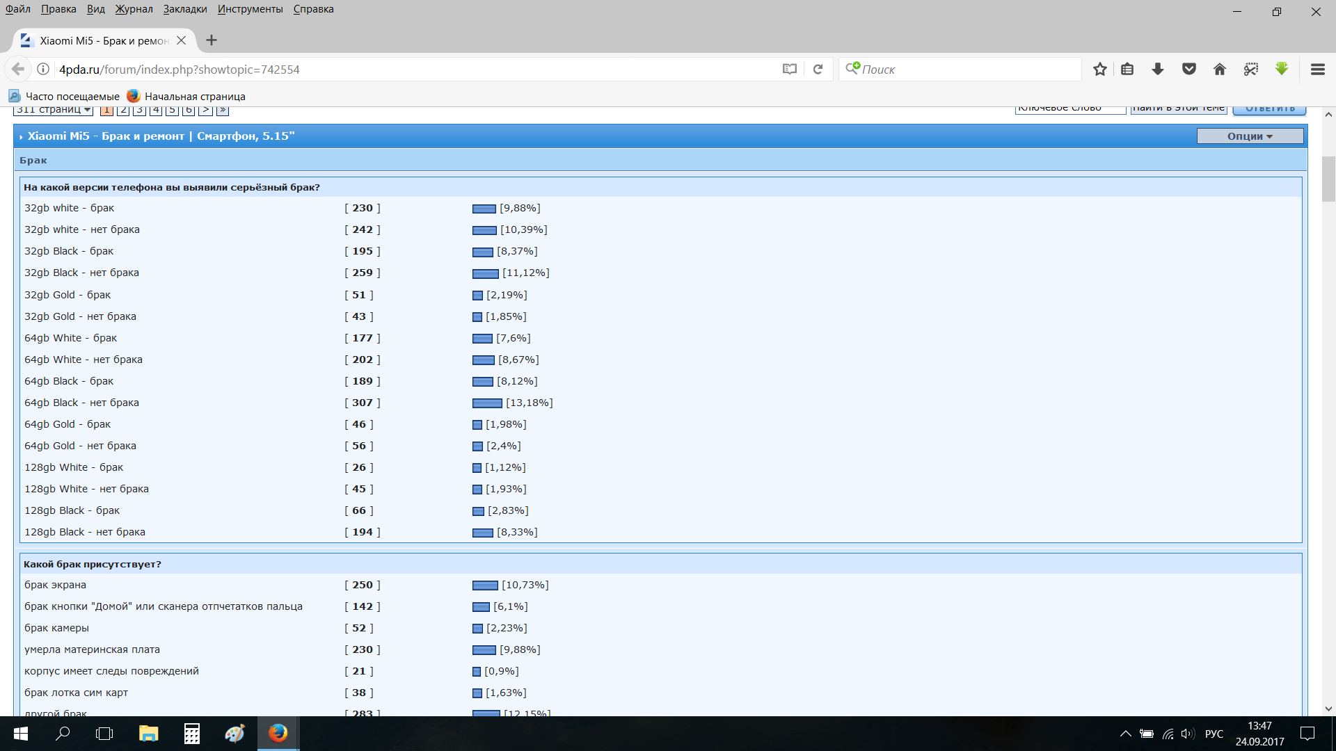
Task: Show the bookmarks list
Action: pos(1127,69)
